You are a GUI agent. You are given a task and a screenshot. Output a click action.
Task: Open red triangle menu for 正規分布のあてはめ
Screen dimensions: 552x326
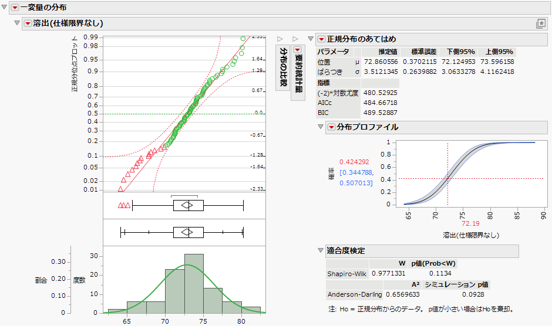[321, 39]
